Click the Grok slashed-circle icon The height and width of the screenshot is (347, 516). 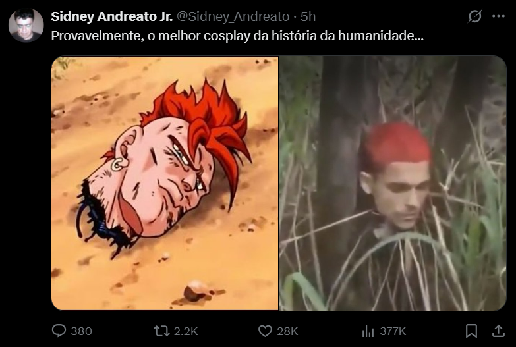pyautogui.click(x=475, y=16)
